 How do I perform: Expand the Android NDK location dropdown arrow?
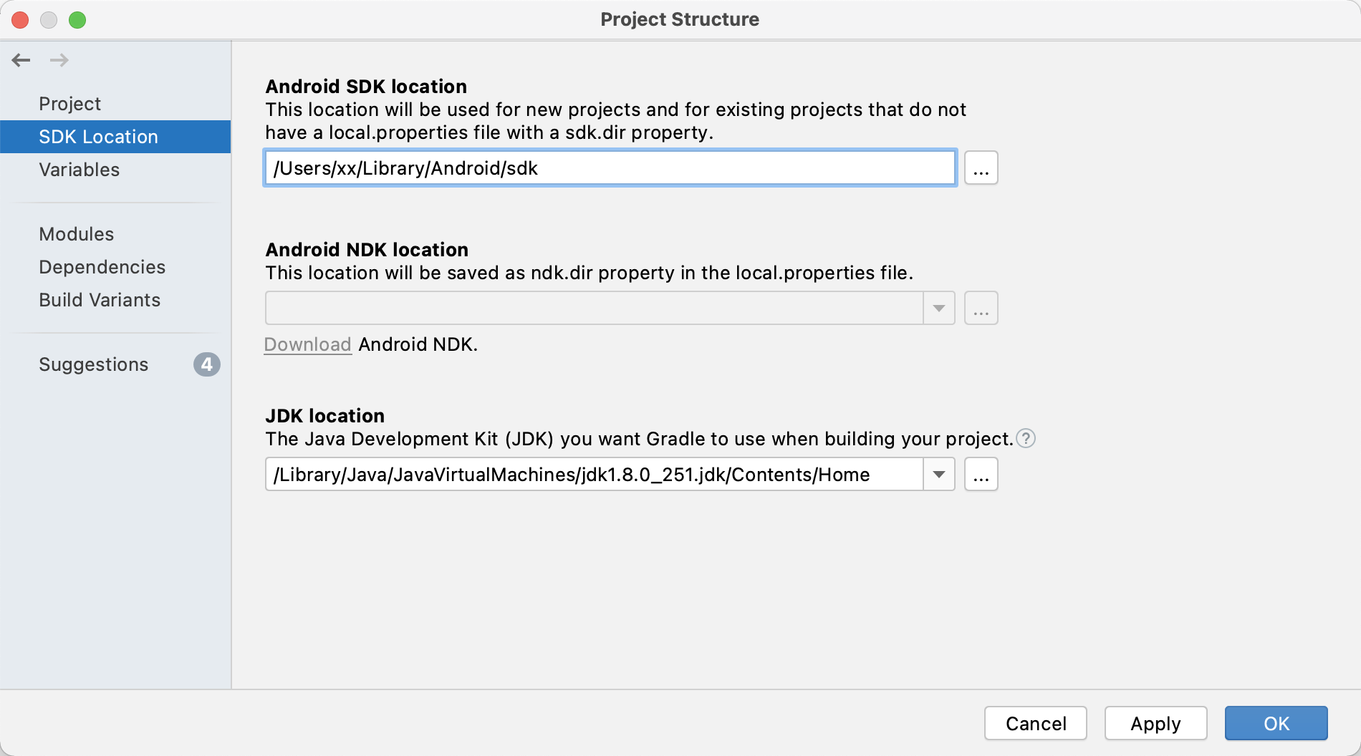pos(939,309)
